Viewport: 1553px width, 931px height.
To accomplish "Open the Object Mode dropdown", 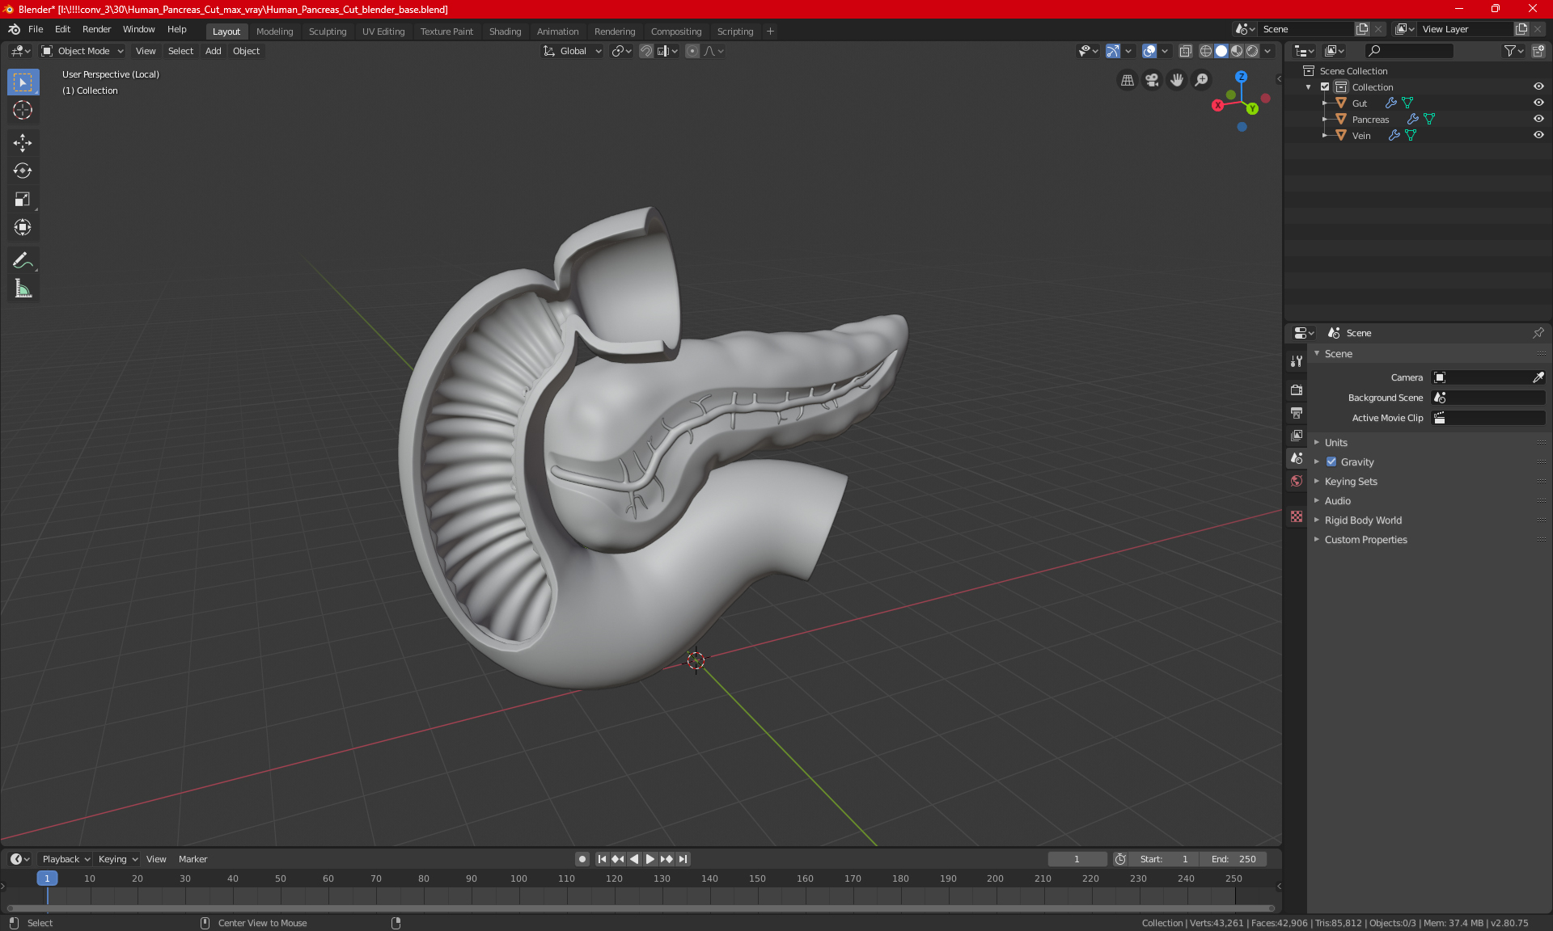I will (x=83, y=51).
